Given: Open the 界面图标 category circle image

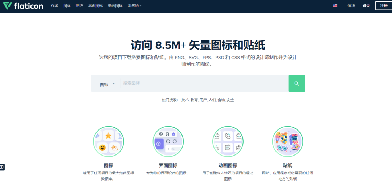Looking at the screenshot, I should pyautogui.click(x=168, y=141).
